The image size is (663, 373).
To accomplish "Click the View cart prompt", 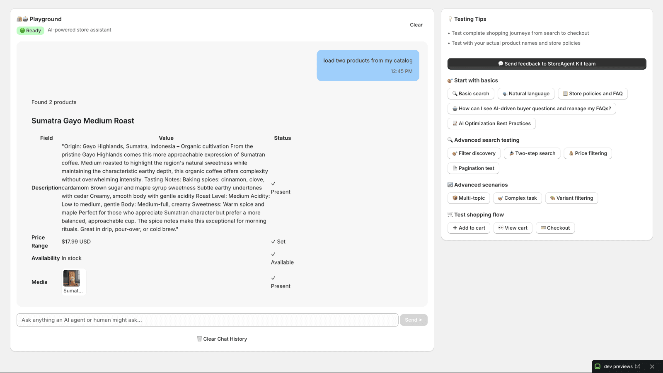I will coord(513,228).
